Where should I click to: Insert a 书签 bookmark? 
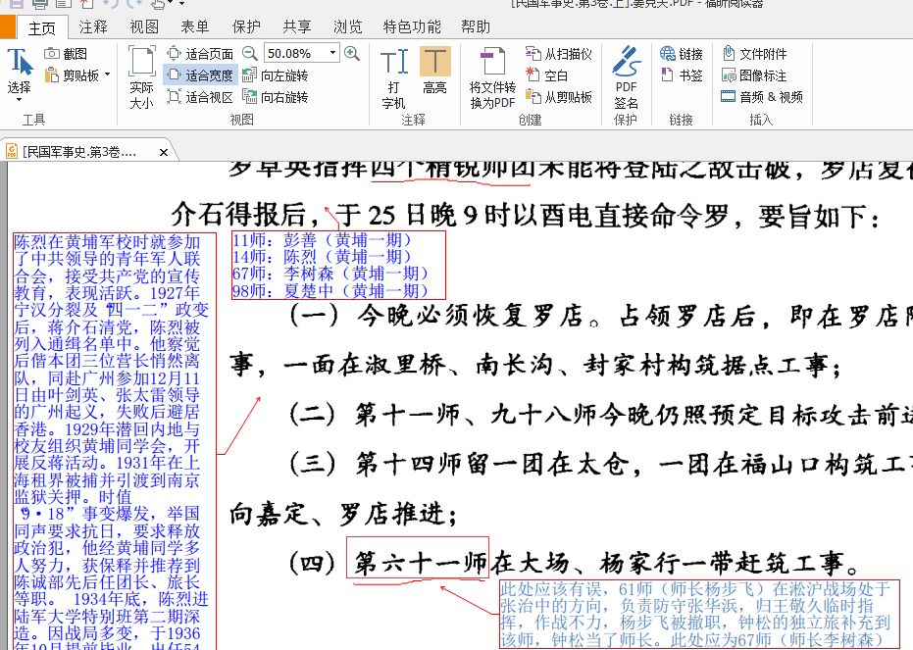coord(682,75)
